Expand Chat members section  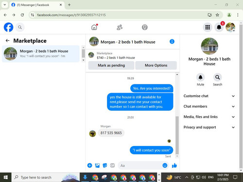pyautogui.click(x=209, y=106)
